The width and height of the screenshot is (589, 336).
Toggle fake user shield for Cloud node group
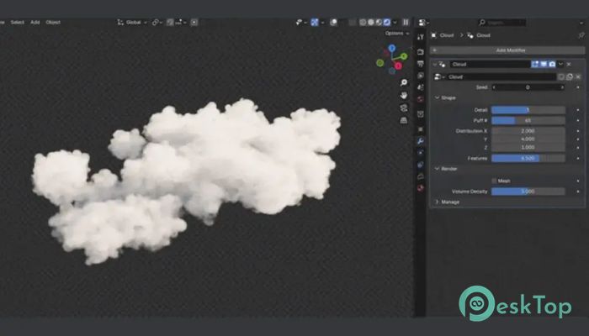(x=561, y=77)
